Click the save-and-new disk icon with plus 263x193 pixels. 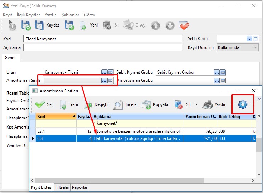click(x=69, y=25)
